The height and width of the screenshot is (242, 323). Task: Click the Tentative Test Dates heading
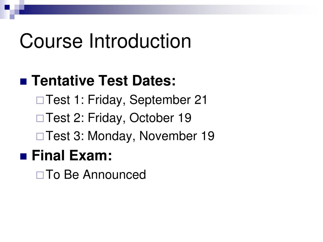(103, 80)
